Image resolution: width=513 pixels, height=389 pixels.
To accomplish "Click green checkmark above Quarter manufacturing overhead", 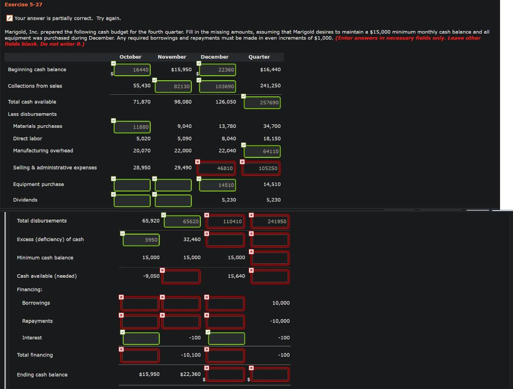I will point(243,145).
